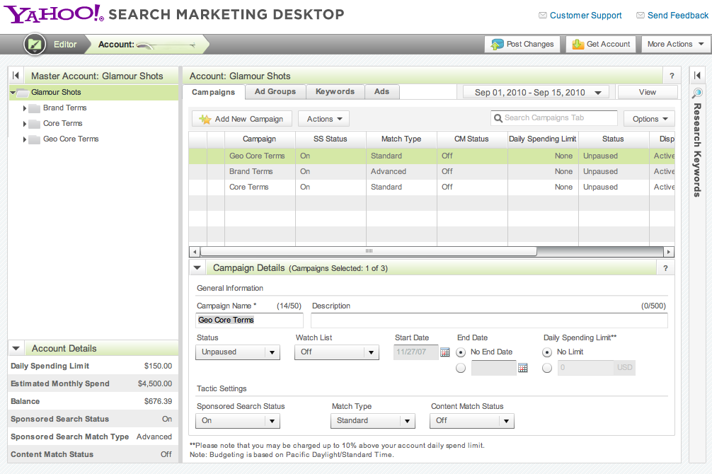Open the End Date calendar picker
712x474 pixels.
click(x=523, y=368)
